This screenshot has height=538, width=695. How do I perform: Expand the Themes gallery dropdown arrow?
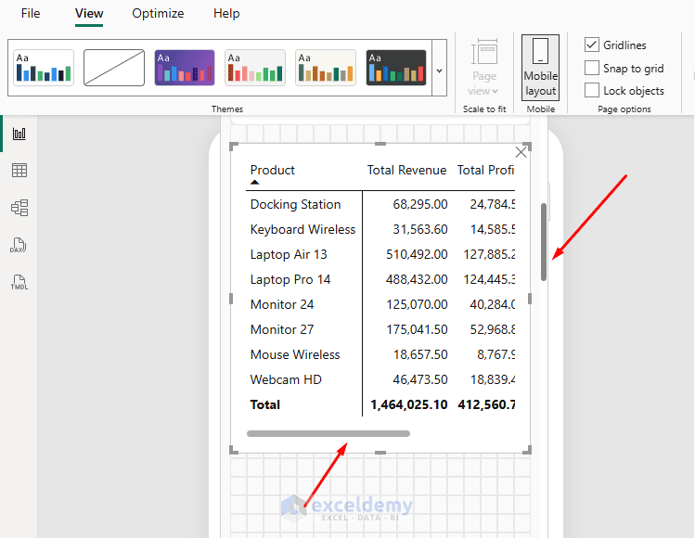click(439, 70)
